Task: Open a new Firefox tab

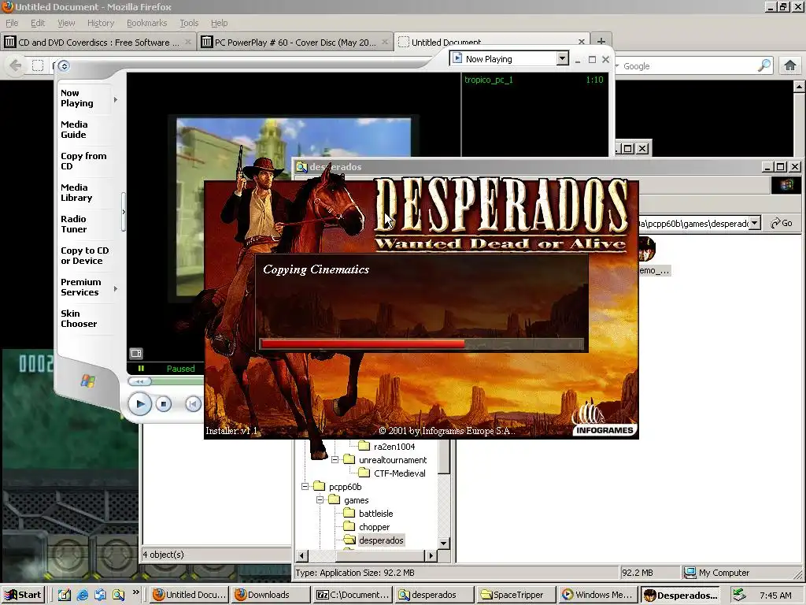Action: click(x=601, y=41)
